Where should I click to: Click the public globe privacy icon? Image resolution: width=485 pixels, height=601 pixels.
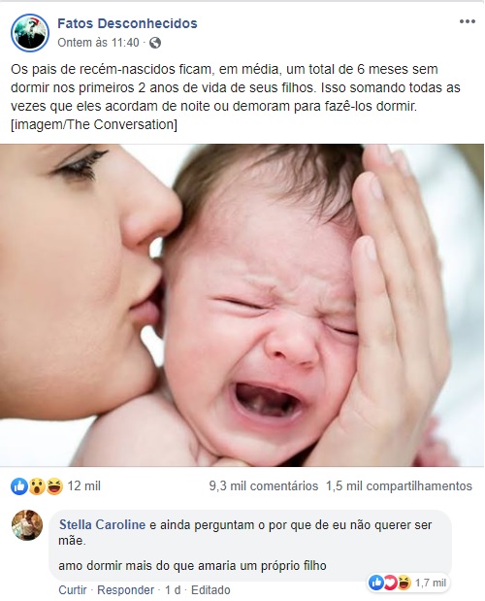tap(154, 43)
